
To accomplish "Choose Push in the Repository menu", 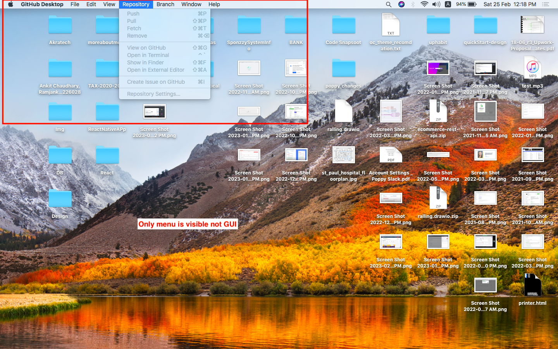I will (x=165, y=14).
